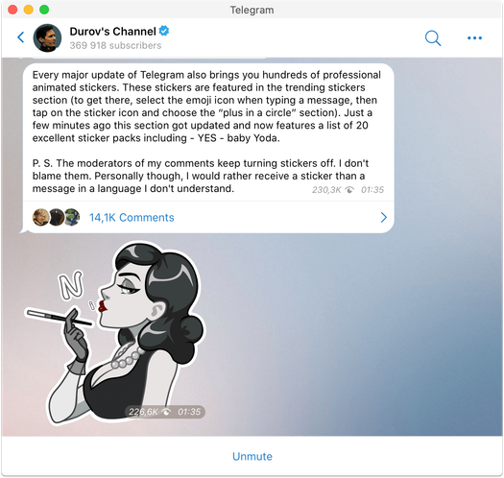This screenshot has width=504, height=478.
Task: Unmute the channel
Action: click(x=252, y=457)
